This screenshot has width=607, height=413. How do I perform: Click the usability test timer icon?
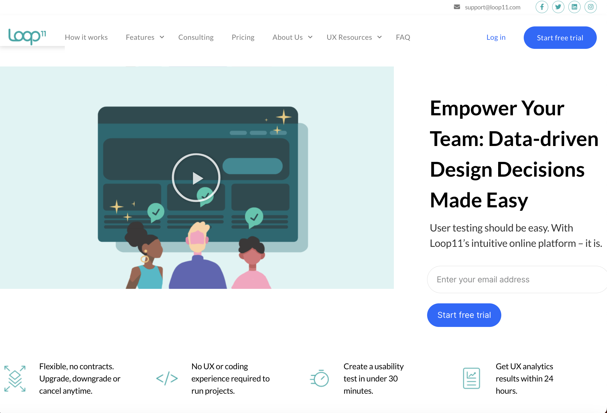(319, 378)
